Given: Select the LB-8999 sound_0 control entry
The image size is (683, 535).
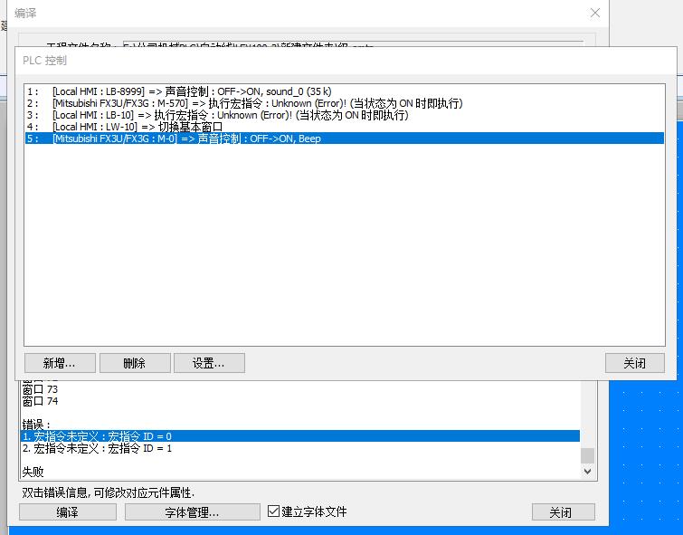Looking at the screenshot, I should 192,91.
